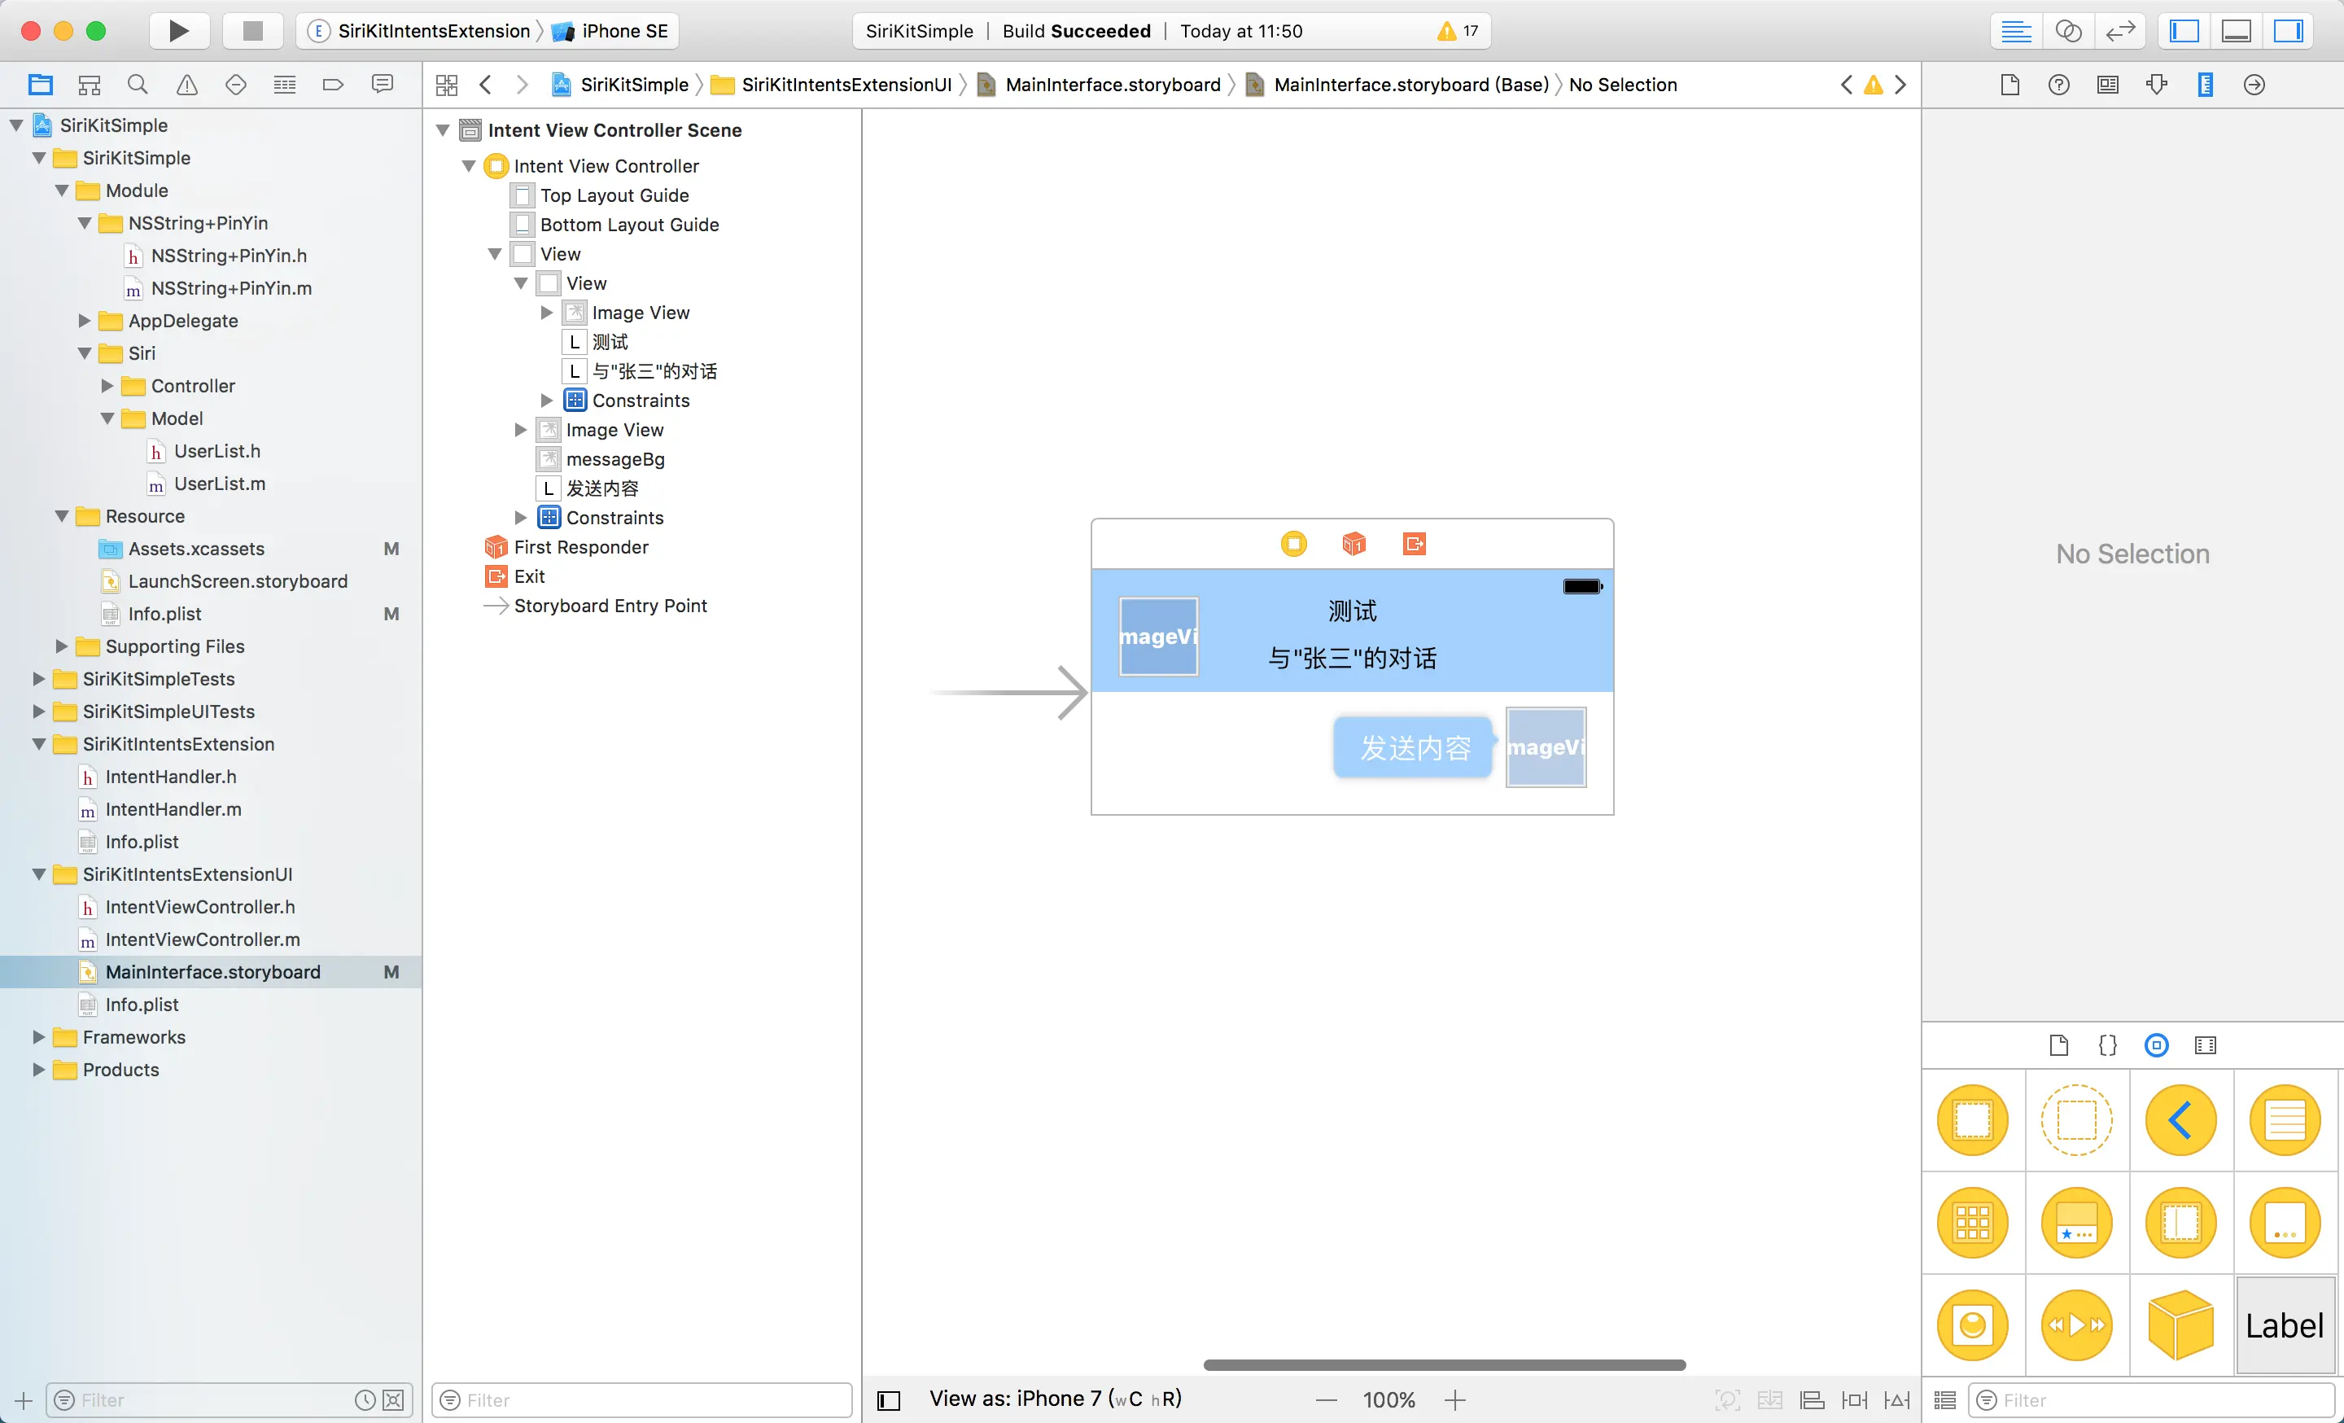Viewport: 2344px width, 1423px height.
Task: Expand the AppDelegate folder
Action: pyautogui.click(x=85, y=321)
